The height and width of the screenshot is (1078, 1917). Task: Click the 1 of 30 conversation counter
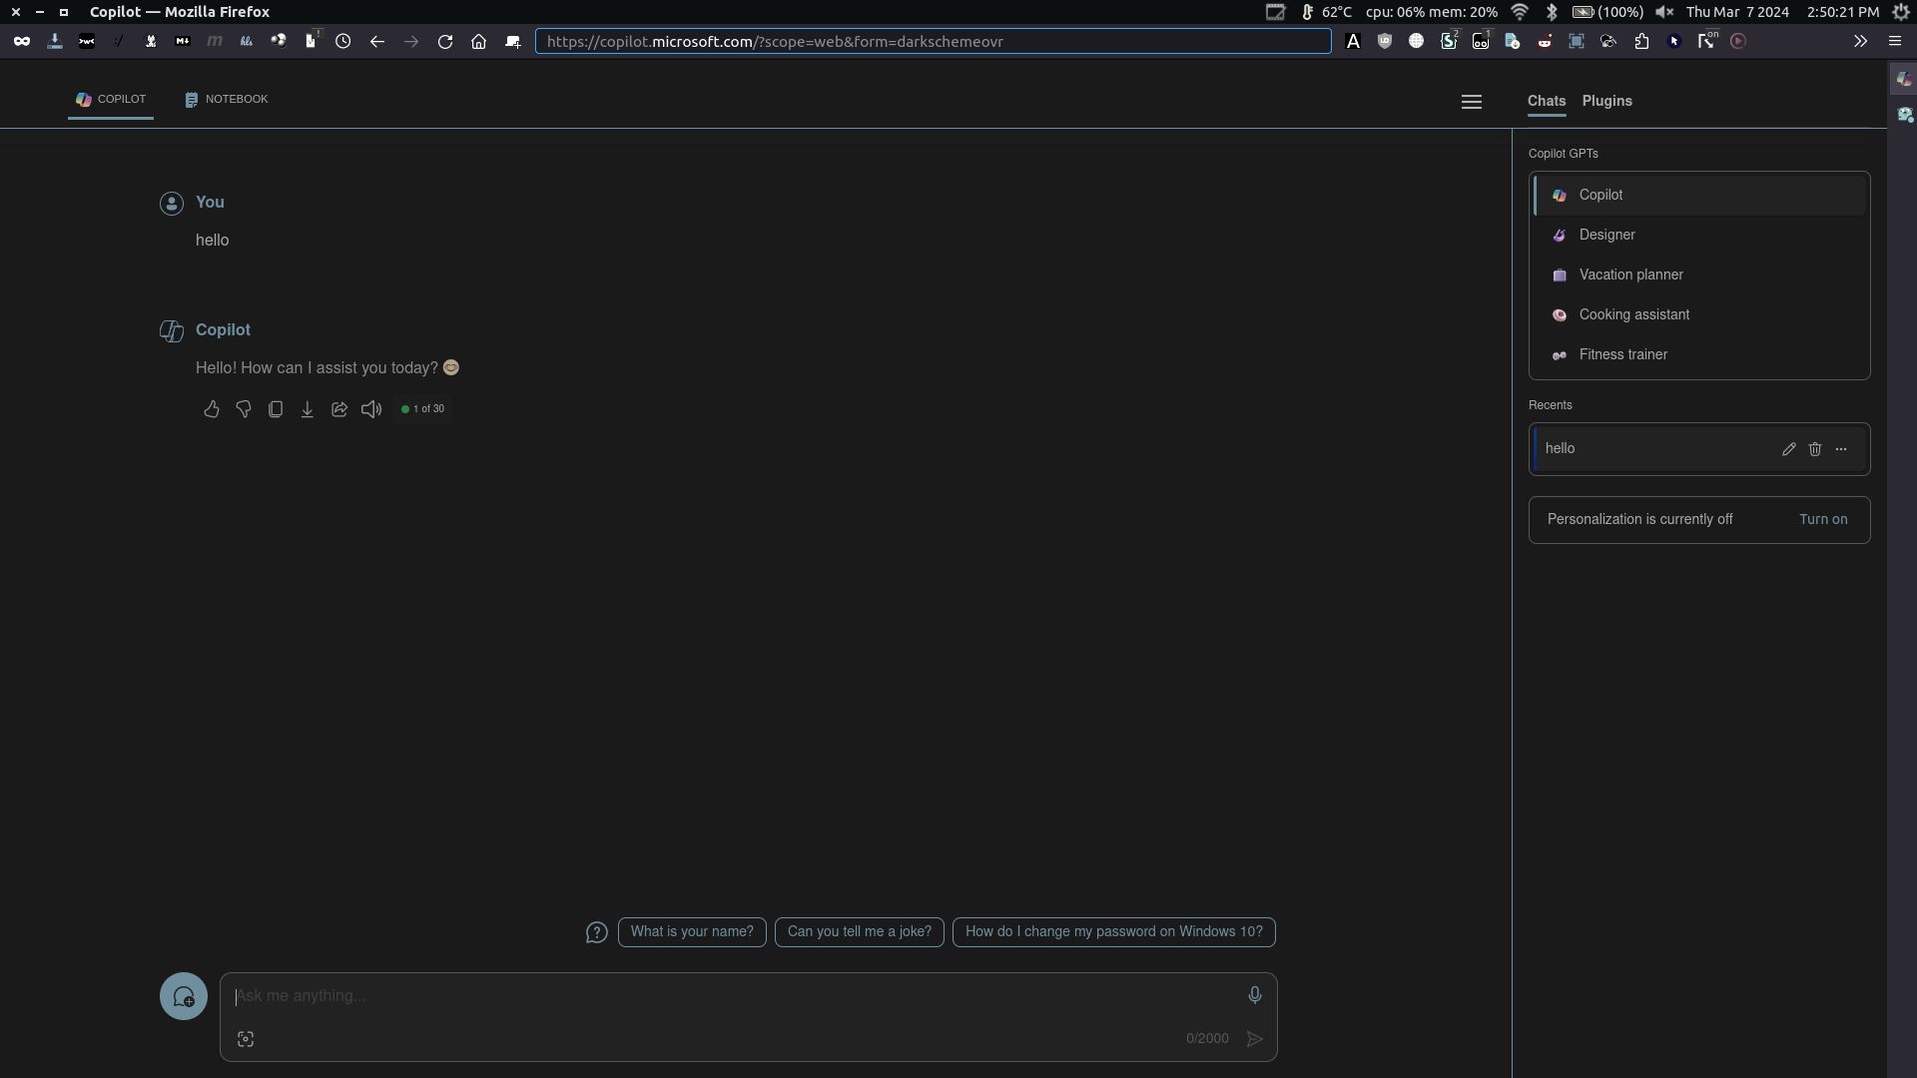pos(422,408)
